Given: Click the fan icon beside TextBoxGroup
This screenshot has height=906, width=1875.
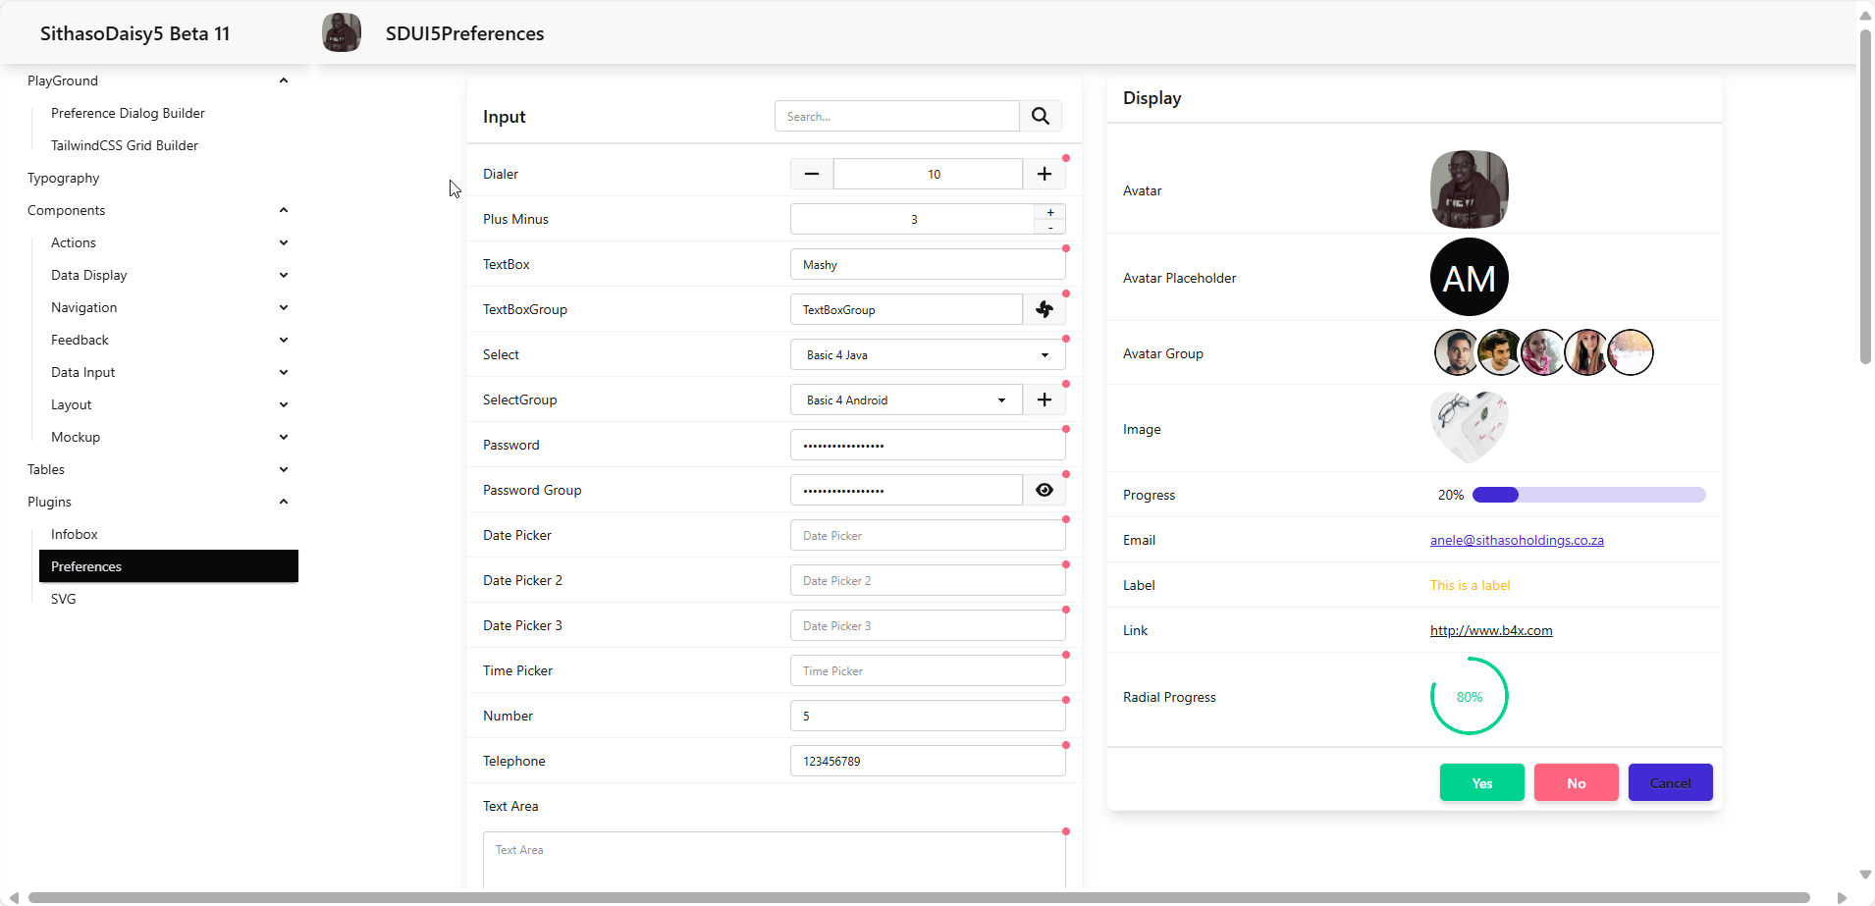Looking at the screenshot, I should 1045,309.
